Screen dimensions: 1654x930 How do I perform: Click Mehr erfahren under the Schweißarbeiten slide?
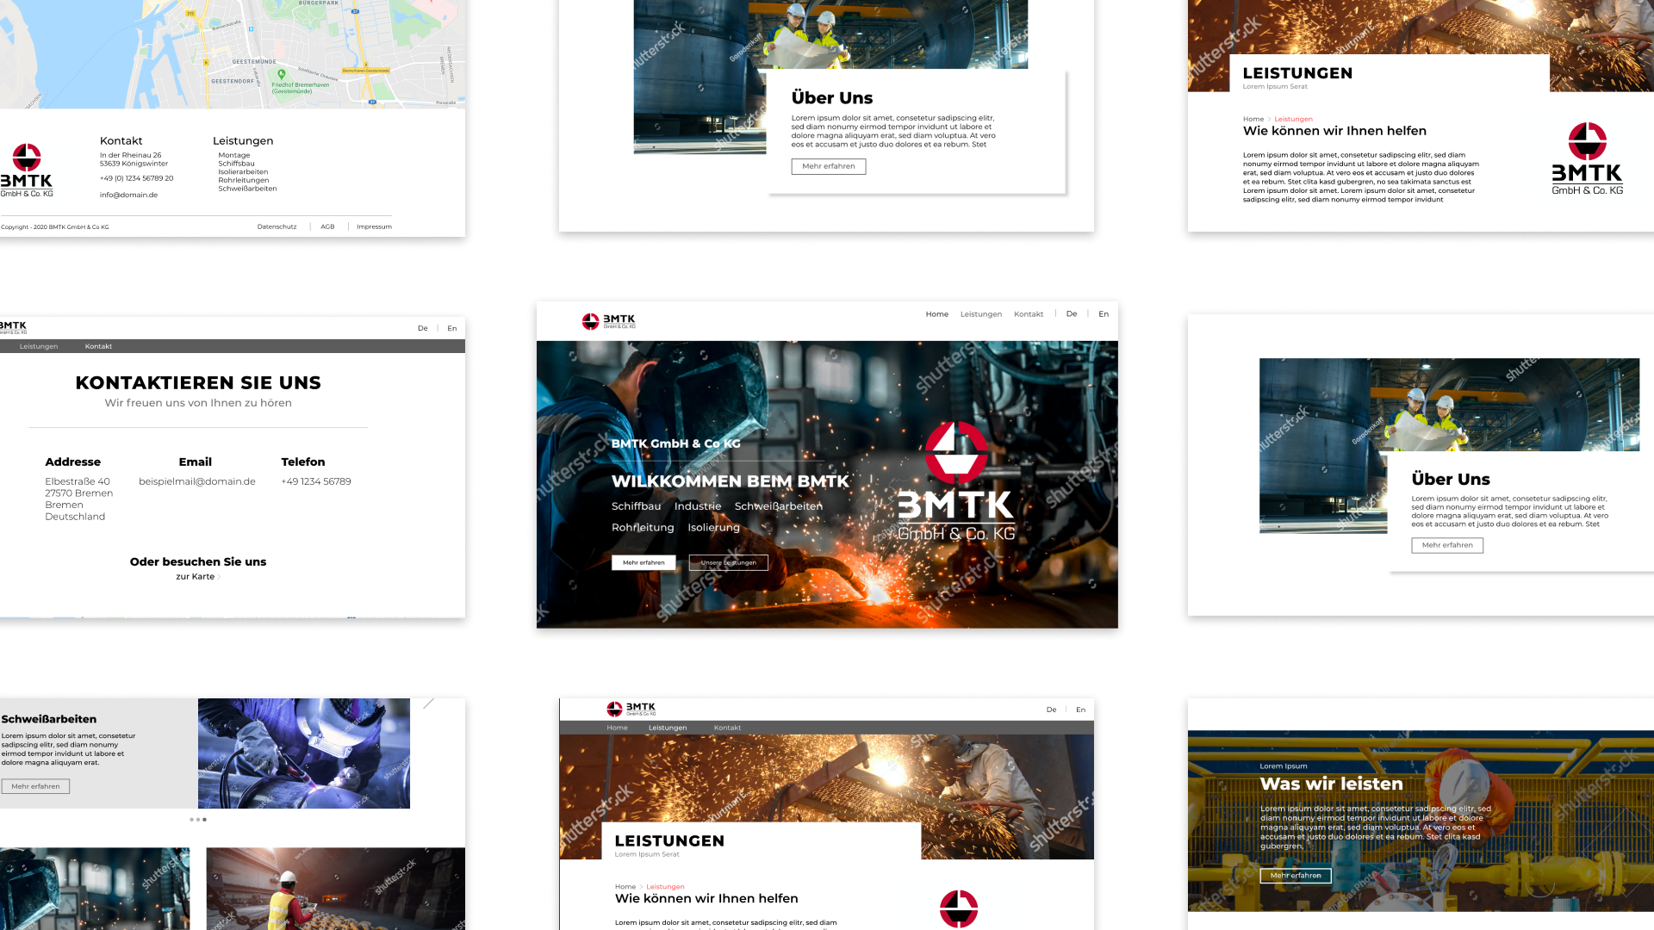point(35,786)
